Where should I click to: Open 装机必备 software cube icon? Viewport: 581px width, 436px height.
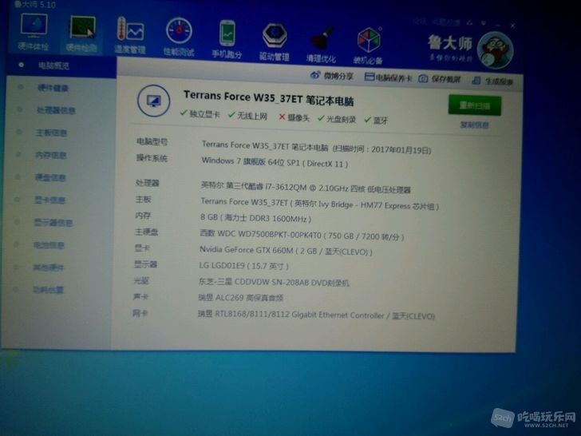[368, 46]
